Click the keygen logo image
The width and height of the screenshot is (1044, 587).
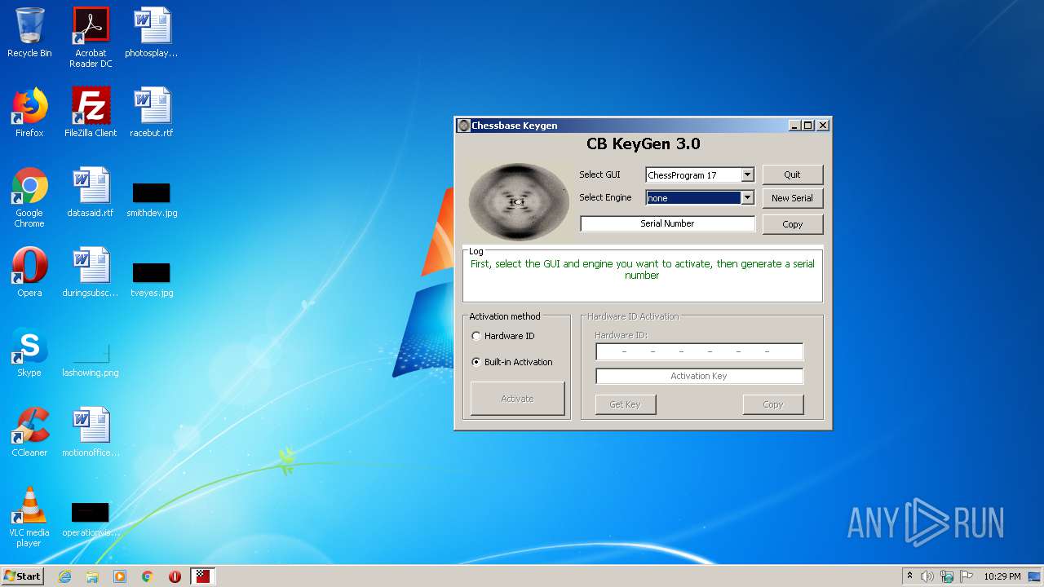tap(519, 202)
